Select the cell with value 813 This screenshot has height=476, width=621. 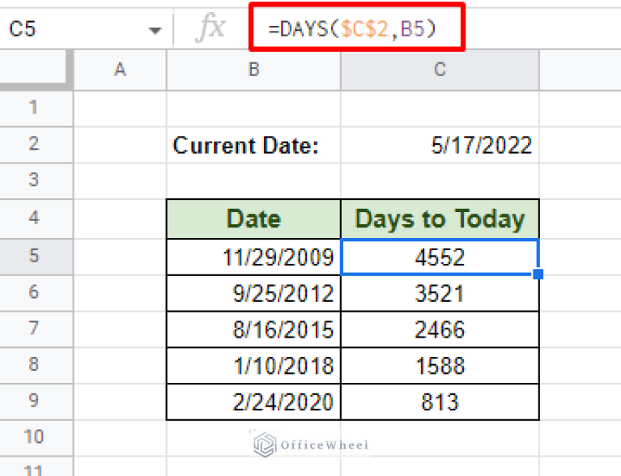[x=440, y=402]
